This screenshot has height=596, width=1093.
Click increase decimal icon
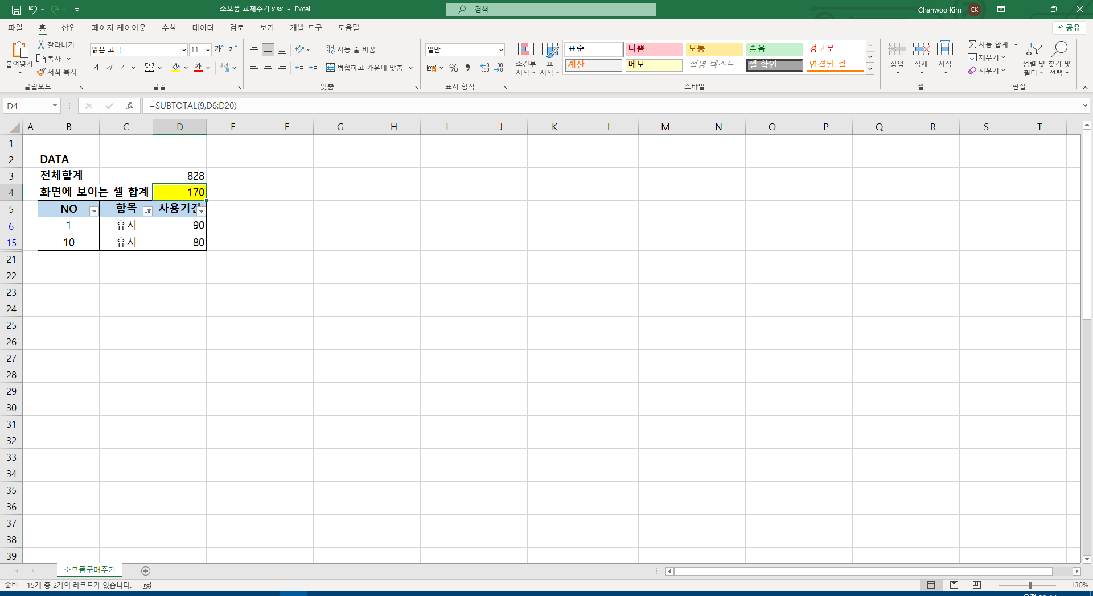[x=485, y=68]
